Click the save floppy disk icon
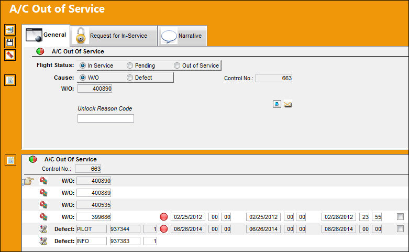 pyautogui.click(x=10, y=42)
